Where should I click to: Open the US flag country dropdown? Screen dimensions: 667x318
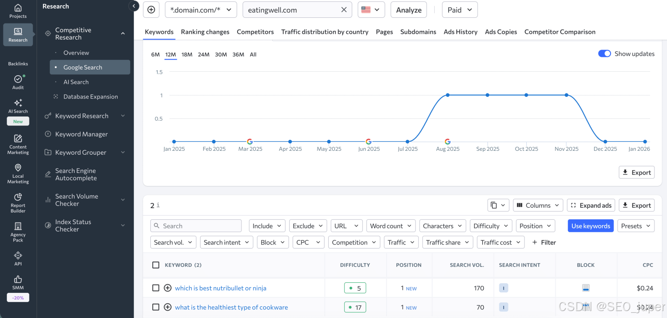point(371,10)
